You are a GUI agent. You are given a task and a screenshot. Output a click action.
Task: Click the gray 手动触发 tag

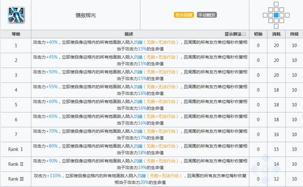[207, 15]
